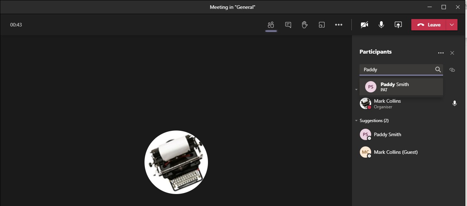Click the typewriter profile picture in meeting stage
This screenshot has width=467, height=206.
tap(176, 162)
